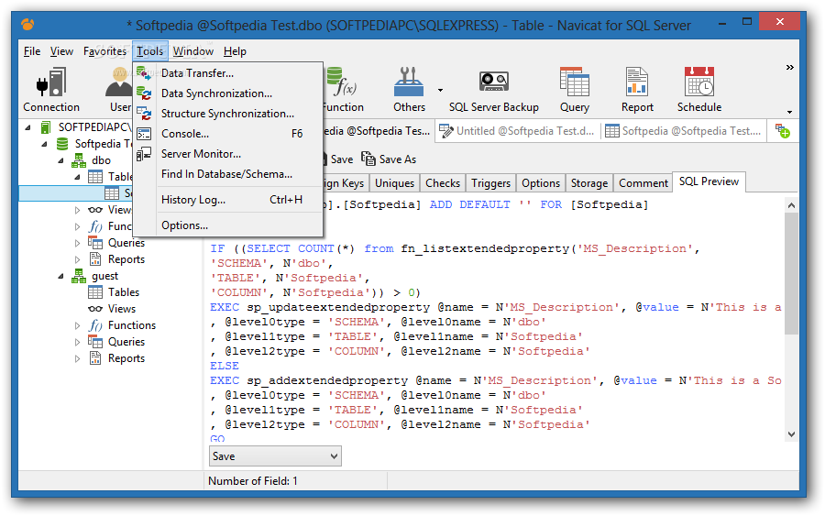The height and width of the screenshot is (516, 825).
Task: Switch to the Uniques tab
Action: pos(394,183)
